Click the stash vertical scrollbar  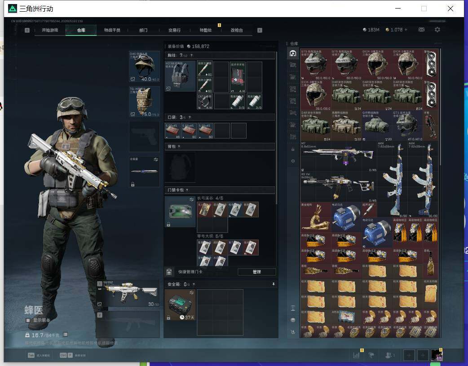[440, 106]
